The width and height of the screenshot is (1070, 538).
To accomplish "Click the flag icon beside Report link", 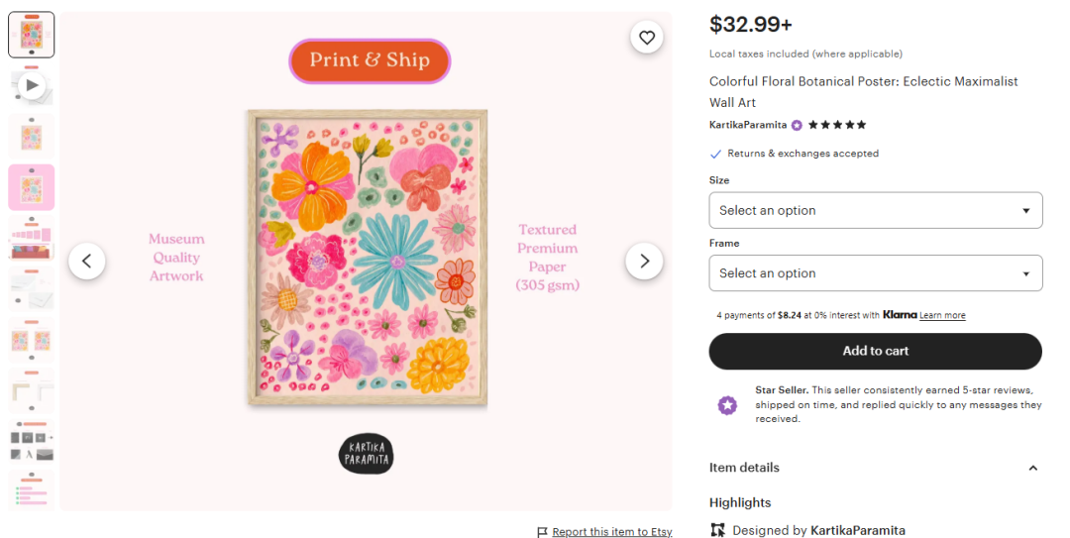I will point(542,532).
